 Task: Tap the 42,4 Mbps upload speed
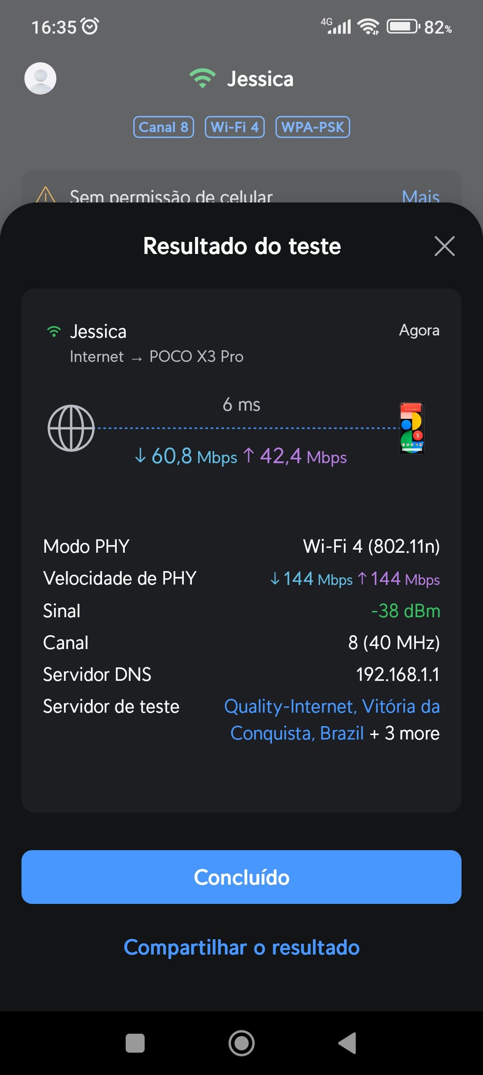[295, 456]
